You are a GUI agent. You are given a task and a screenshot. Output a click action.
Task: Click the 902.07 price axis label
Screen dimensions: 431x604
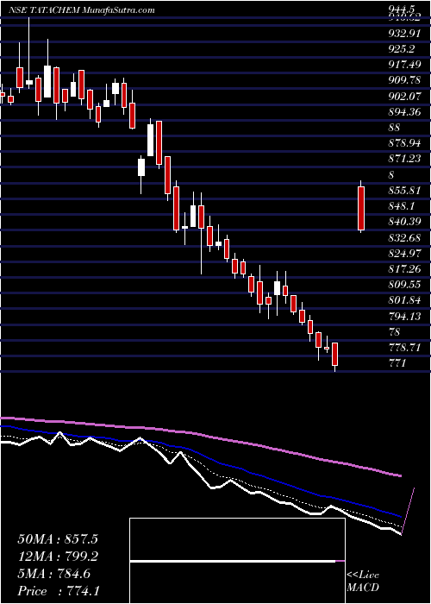[x=403, y=96]
